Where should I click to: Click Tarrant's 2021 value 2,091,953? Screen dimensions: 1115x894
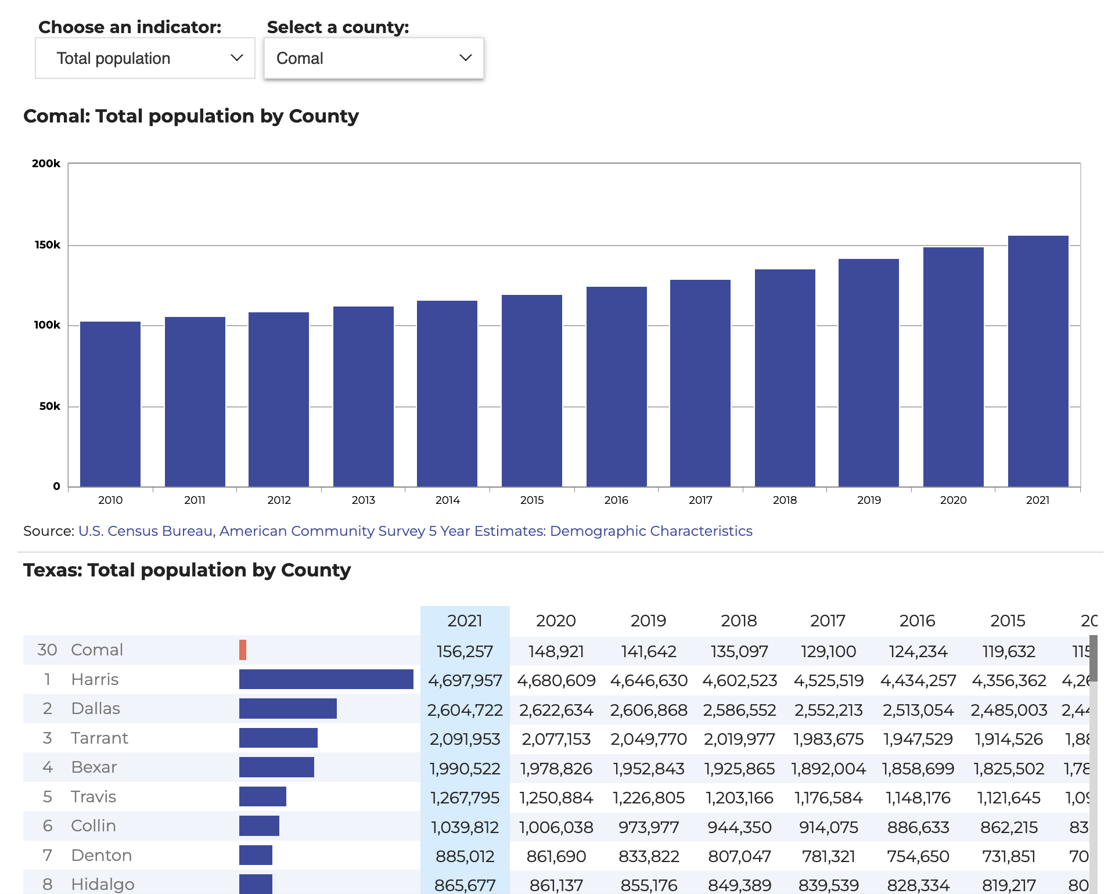[465, 739]
